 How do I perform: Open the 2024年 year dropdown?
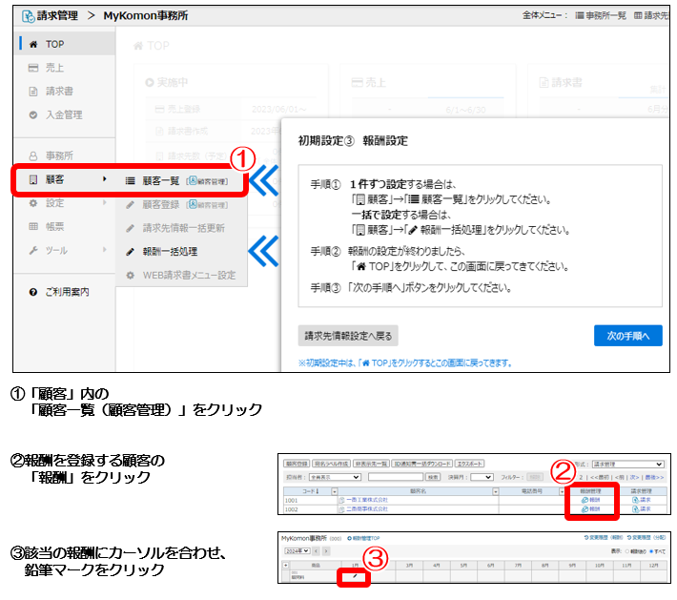(297, 553)
